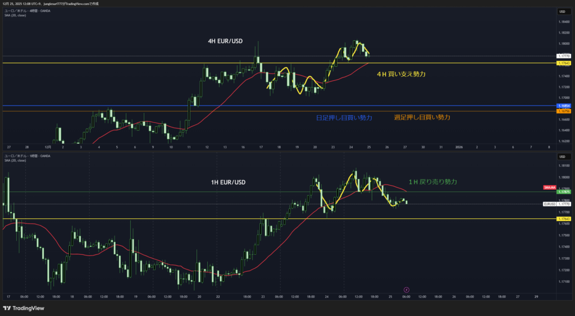Click the orange 1.16756 price tag
Viewport: 575px width, 316px height.
(563, 111)
